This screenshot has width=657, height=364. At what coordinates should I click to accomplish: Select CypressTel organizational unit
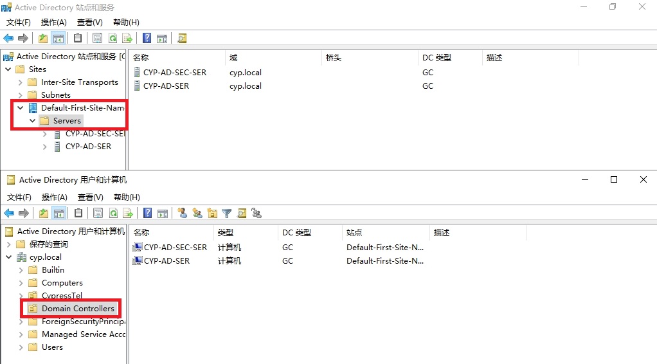[x=62, y=295]
